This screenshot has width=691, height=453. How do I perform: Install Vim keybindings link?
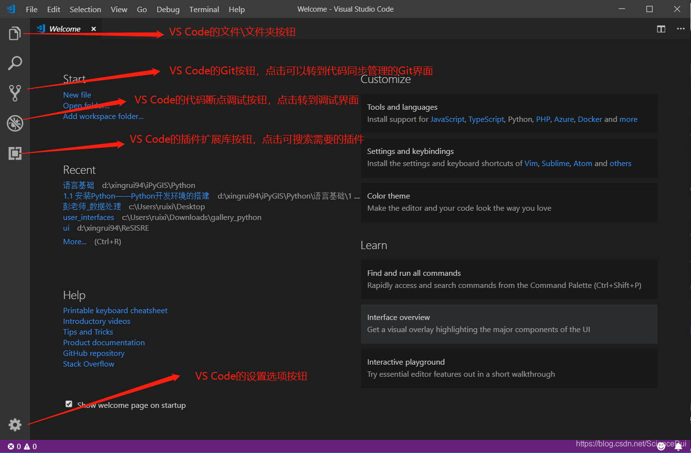[x=531, y=163]
